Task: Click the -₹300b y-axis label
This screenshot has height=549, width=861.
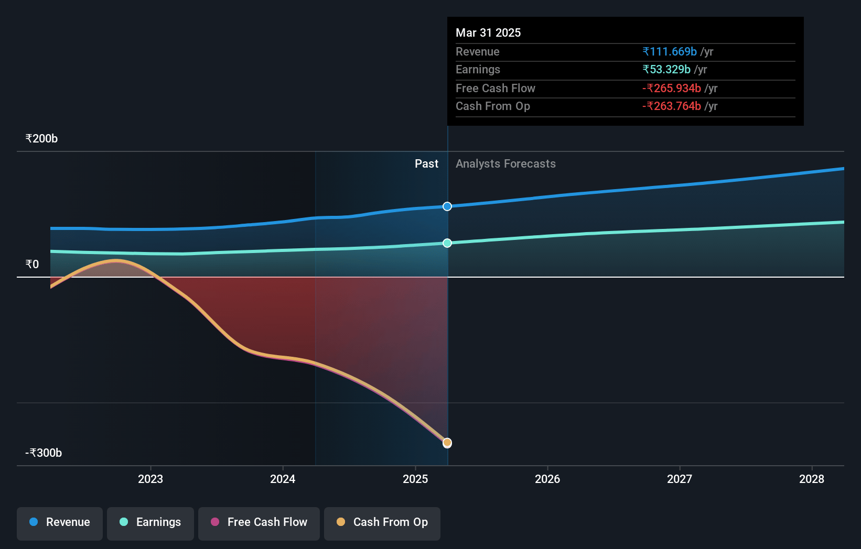Action: tap(44, 453)
